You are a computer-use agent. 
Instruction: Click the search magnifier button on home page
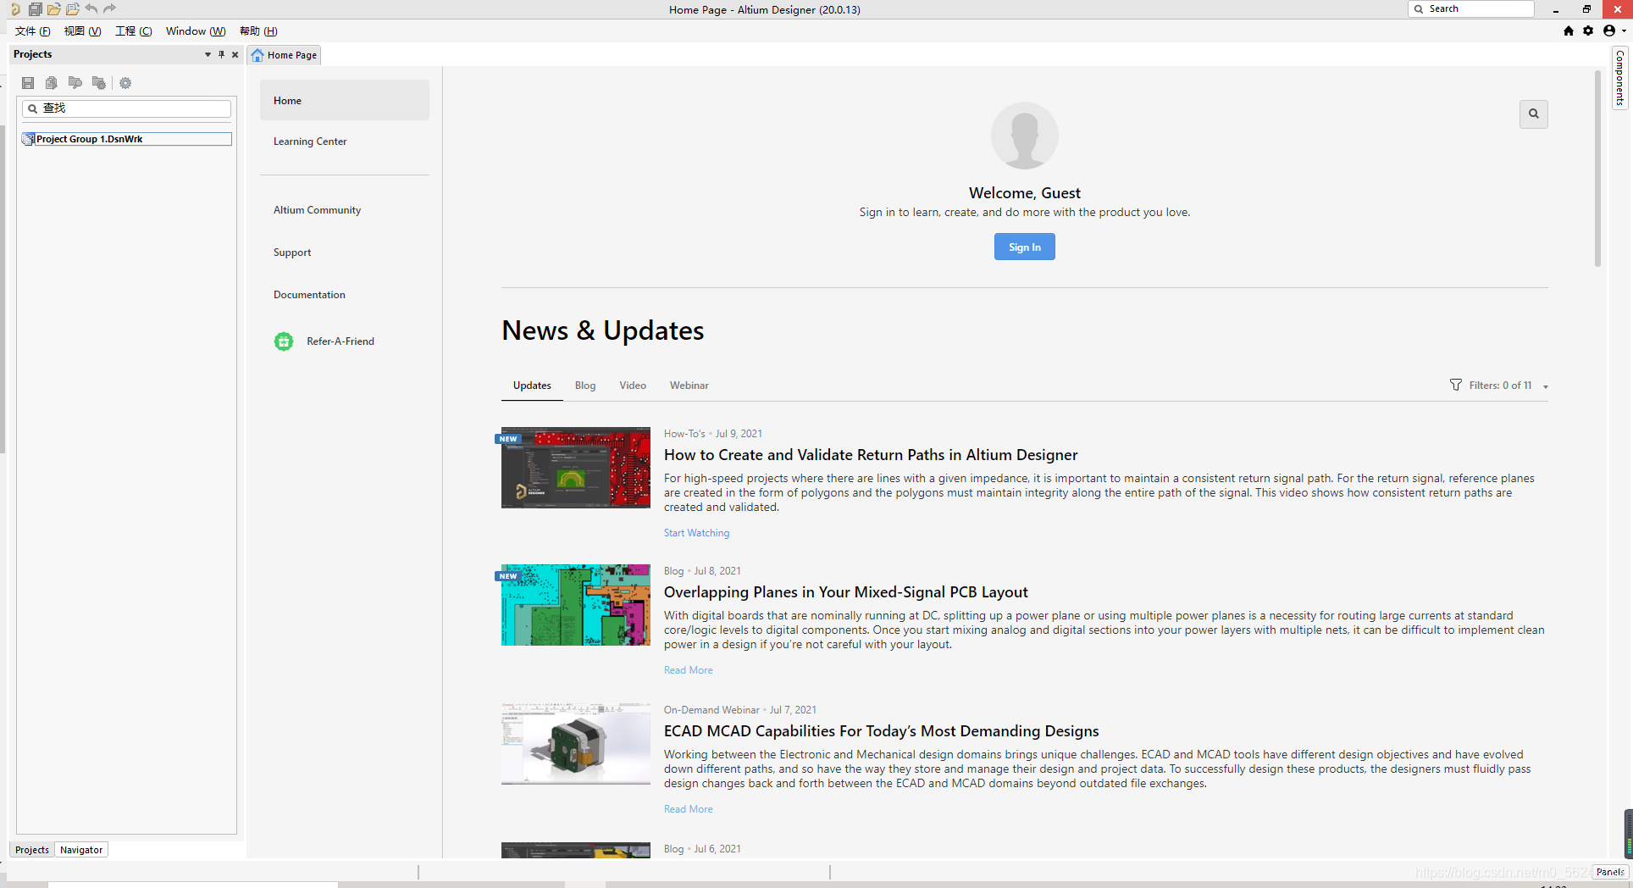click(1533, 114)
